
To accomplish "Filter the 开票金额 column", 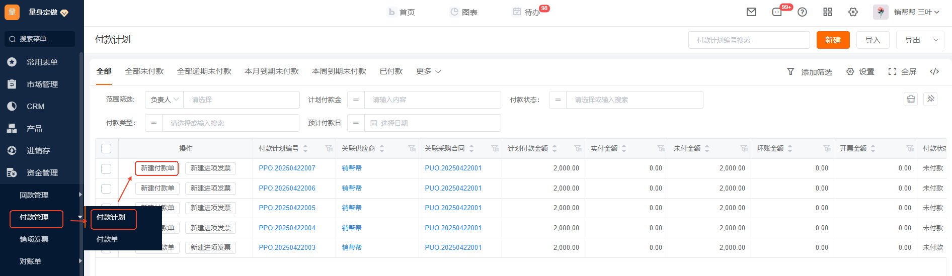I will click(910, 148).
